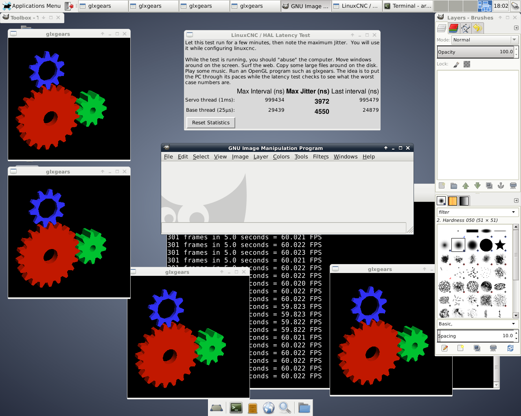This screenshot has width=521, height=416.
Task: Open GIMP Colors menu
Action: [x=281, y=157]
